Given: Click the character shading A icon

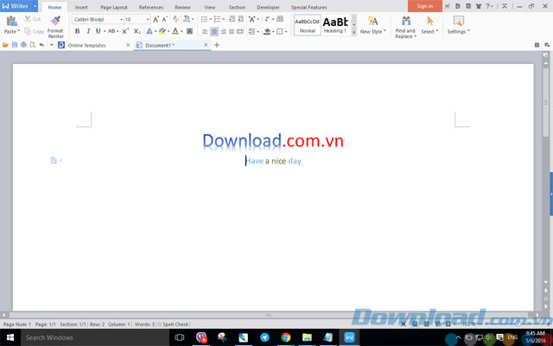Looking at the screenshot, I should (190, 31).
